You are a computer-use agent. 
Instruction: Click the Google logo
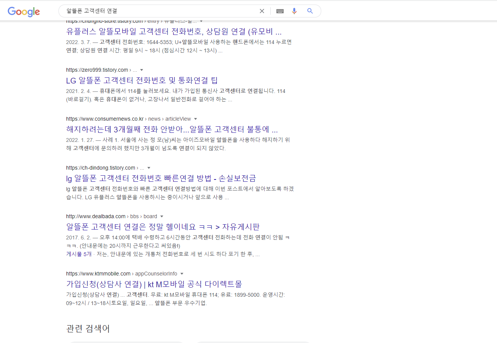tap(24, 11)
